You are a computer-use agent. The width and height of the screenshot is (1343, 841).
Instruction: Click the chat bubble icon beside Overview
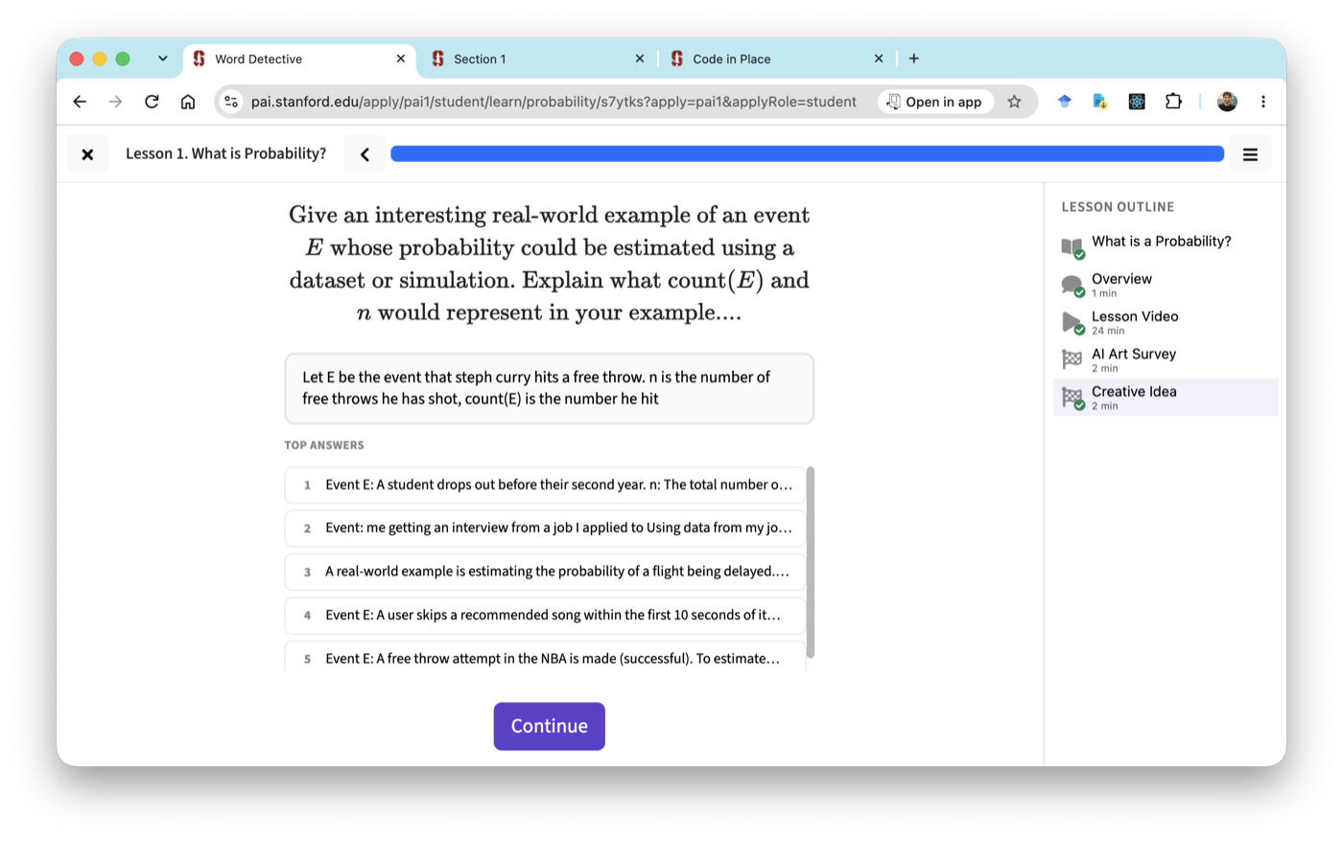[1072, 285]
